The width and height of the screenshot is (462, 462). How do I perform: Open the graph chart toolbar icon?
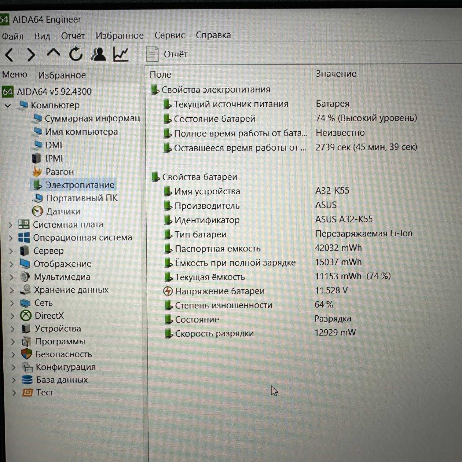tap(121, 54)
